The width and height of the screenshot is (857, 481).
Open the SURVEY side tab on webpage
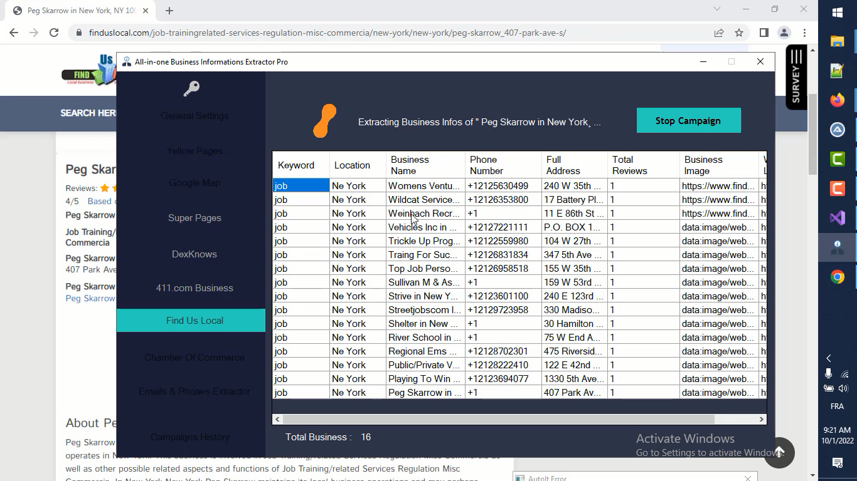796,78
